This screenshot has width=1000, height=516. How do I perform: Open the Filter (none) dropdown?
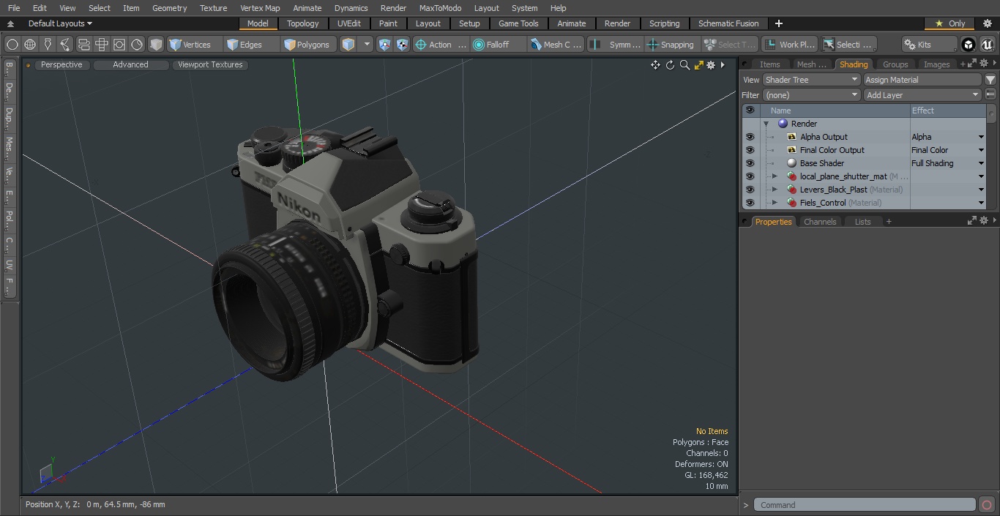point(811,95)
